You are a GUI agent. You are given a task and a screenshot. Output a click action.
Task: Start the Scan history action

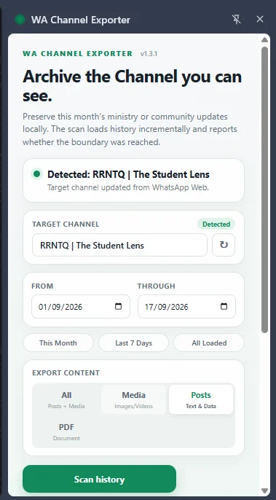click(99, 479)
